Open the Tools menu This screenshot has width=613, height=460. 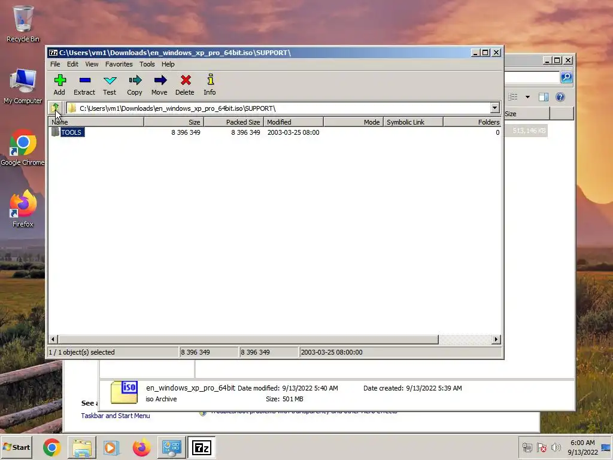click(x=147, y=64)
